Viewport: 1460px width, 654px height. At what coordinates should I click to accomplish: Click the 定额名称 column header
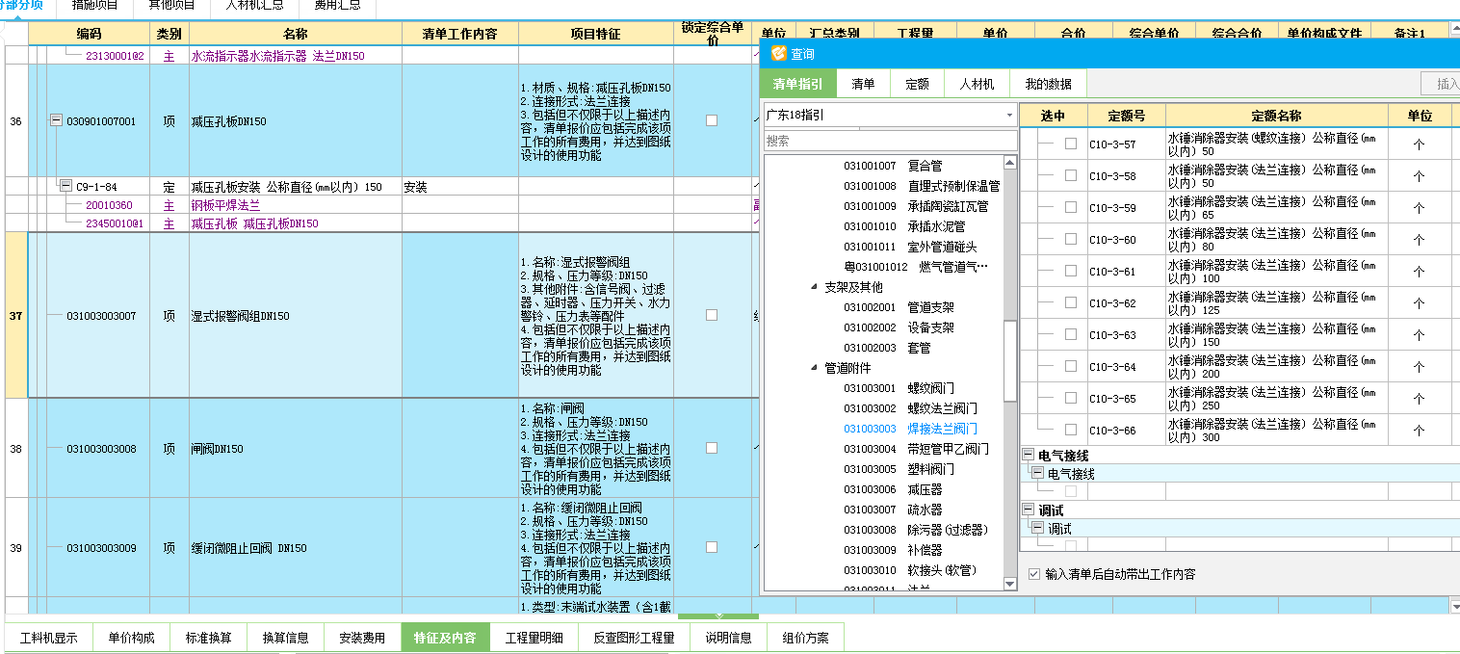coord(1277,116)
